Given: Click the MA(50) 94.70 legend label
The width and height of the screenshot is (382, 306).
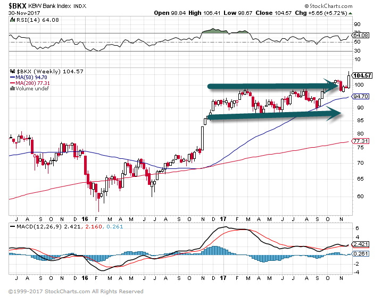Looking at the screenshot, I should 31,78.
